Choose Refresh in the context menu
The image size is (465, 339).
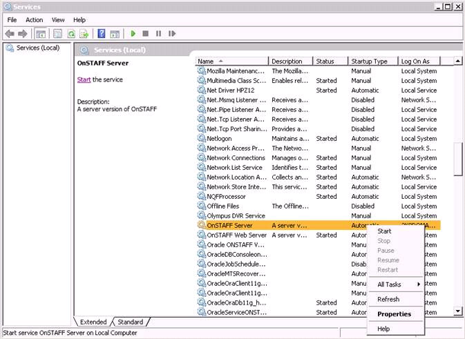click(395, 299)
